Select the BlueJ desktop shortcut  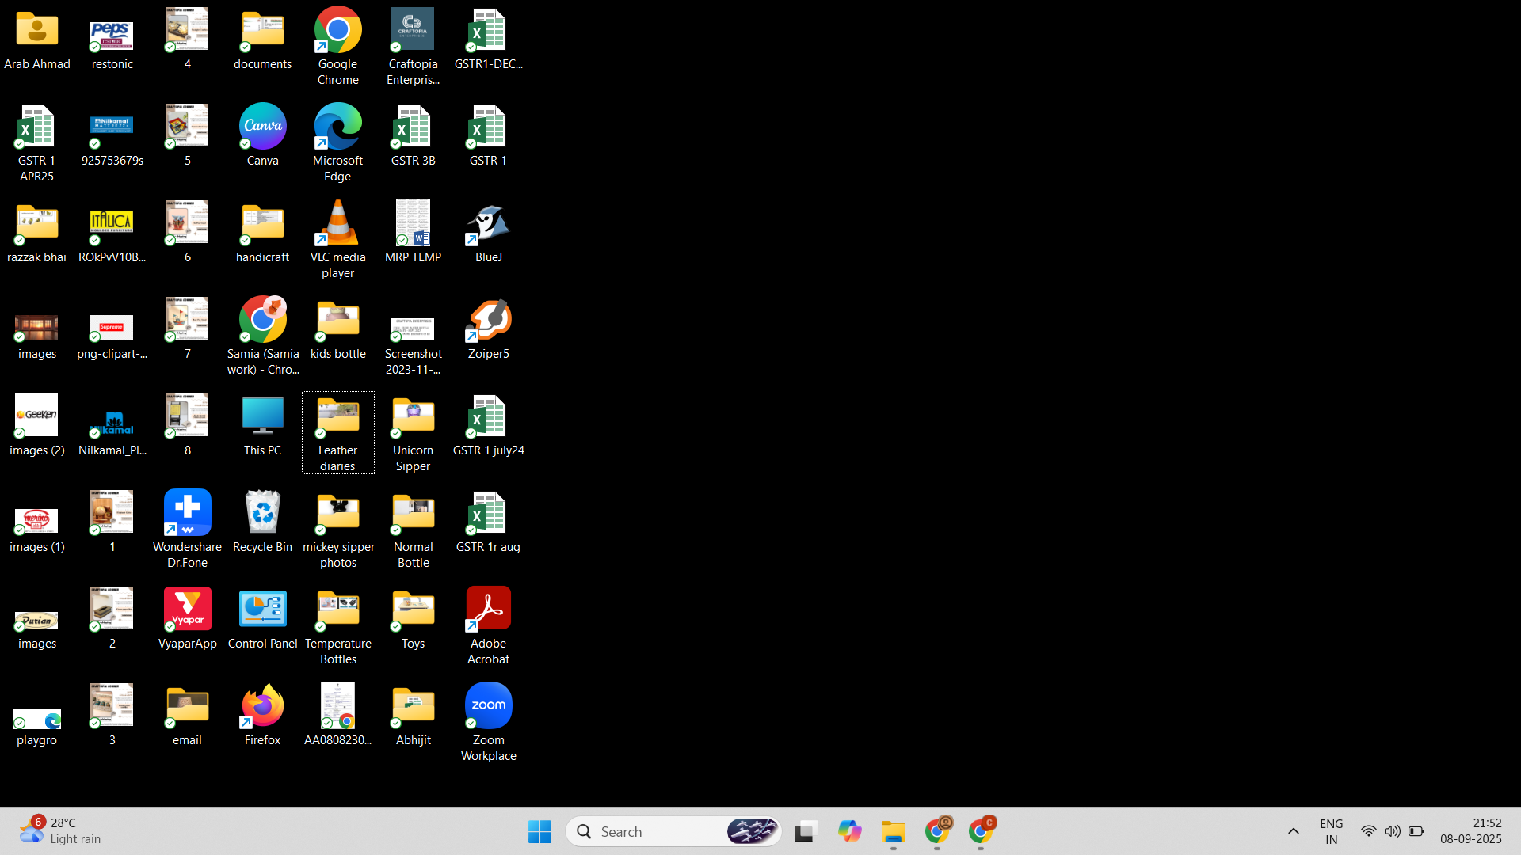tap(488, 224)
